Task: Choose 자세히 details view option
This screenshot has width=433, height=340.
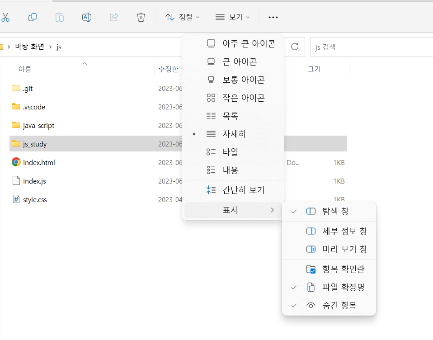Action: tap(233, 134)
